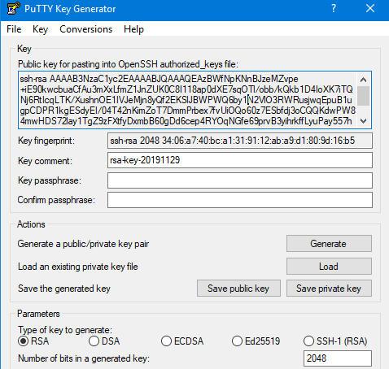The height and width of the screenshot is (369, 389).
Task: Click the public key scrollbar down arrow
Action: [x=363, y=121]
